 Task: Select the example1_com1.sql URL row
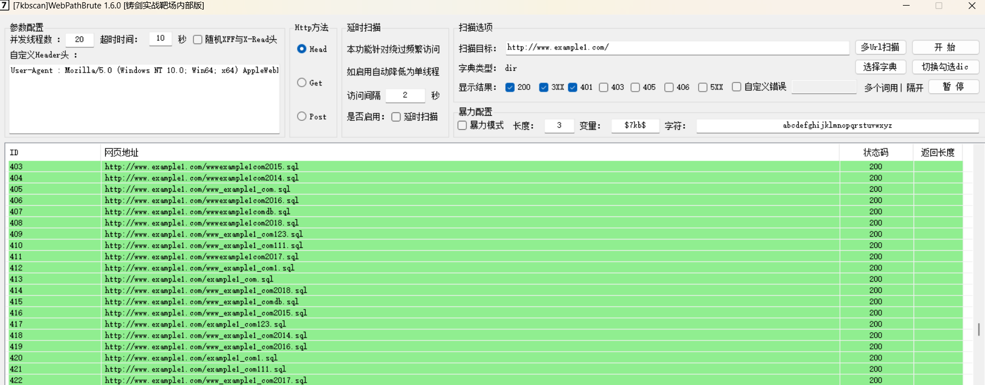[485, 358]
